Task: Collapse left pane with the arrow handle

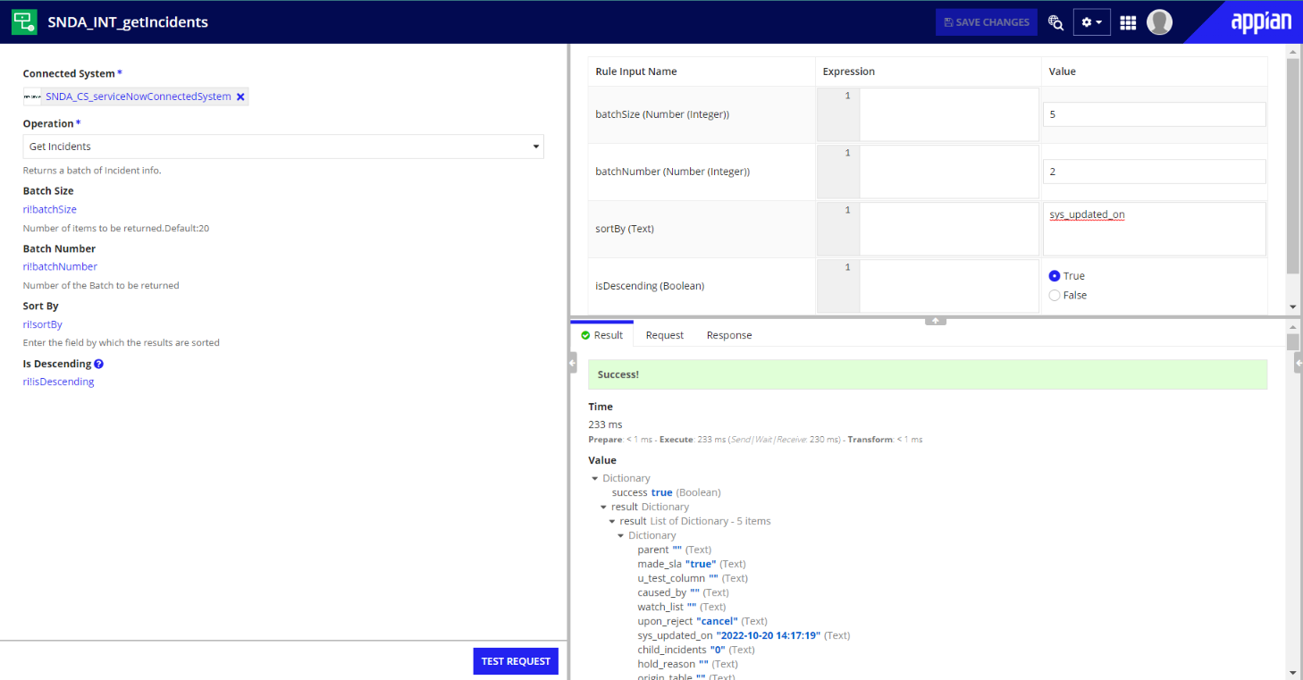Action: [573, 362]
